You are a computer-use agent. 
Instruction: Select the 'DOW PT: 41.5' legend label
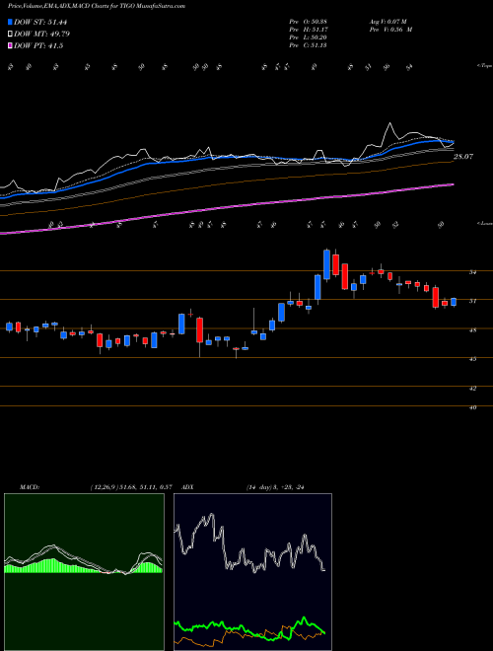point(38,46)
